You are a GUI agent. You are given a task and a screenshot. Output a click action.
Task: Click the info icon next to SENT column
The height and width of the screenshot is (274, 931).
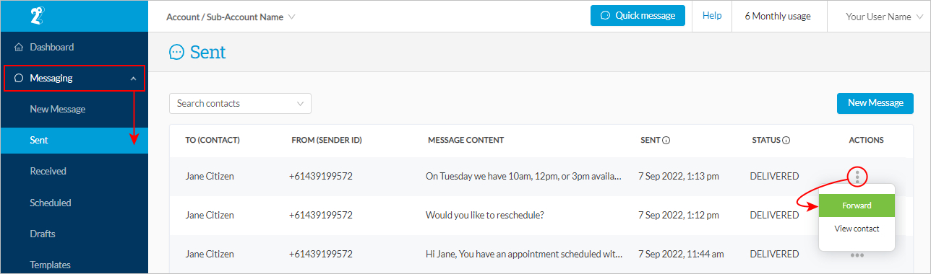666,140
